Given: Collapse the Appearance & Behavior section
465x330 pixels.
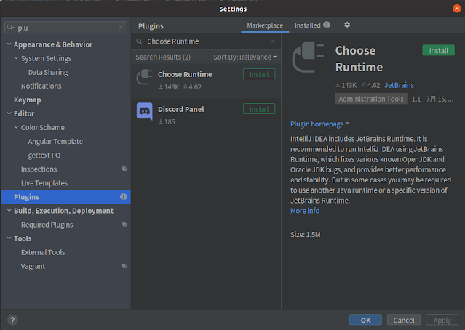Looking at the screenshot, I should point(9,44).
